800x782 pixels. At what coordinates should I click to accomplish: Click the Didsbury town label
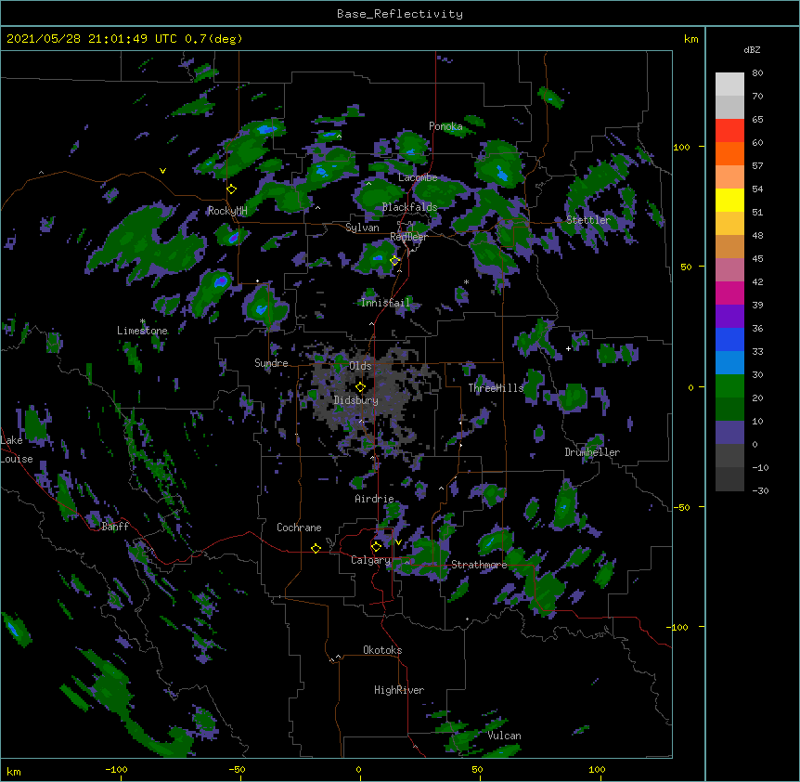(356, 400)
